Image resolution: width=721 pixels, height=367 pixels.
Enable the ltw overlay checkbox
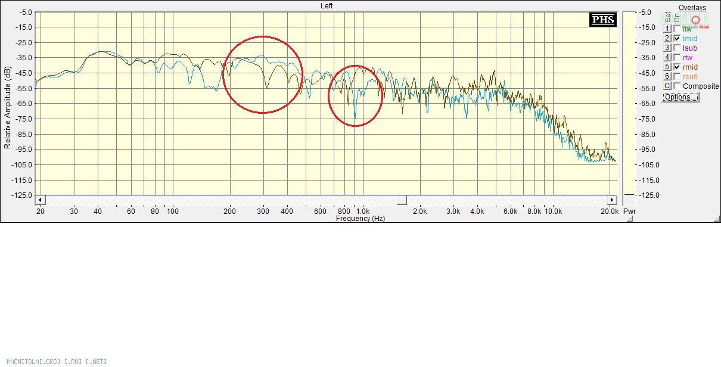point(677,29)
